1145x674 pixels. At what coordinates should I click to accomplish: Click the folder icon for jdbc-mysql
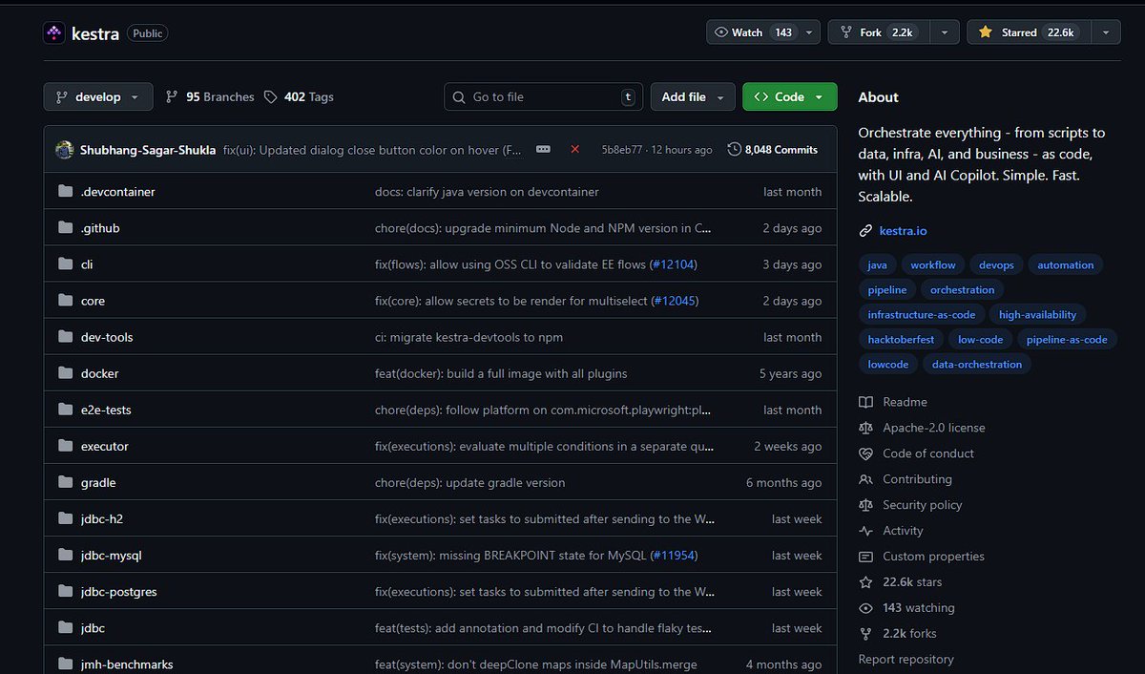(65, 556)
